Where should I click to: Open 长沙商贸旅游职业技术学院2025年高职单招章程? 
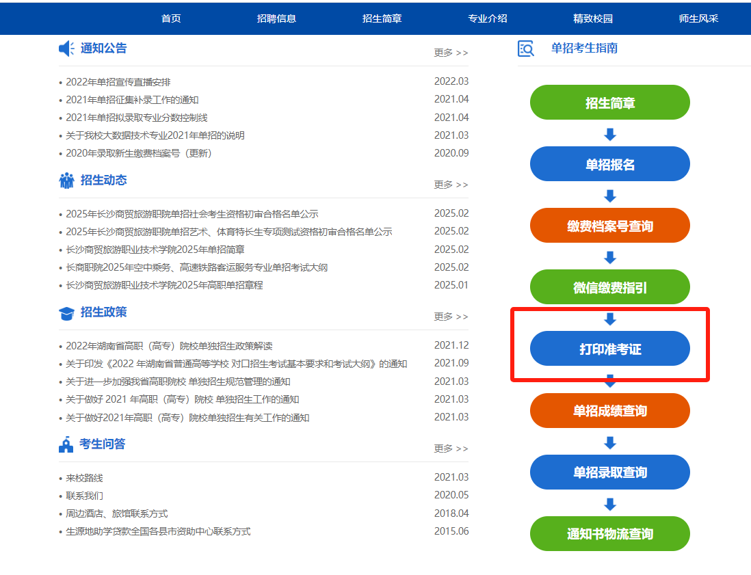[164, 285]
